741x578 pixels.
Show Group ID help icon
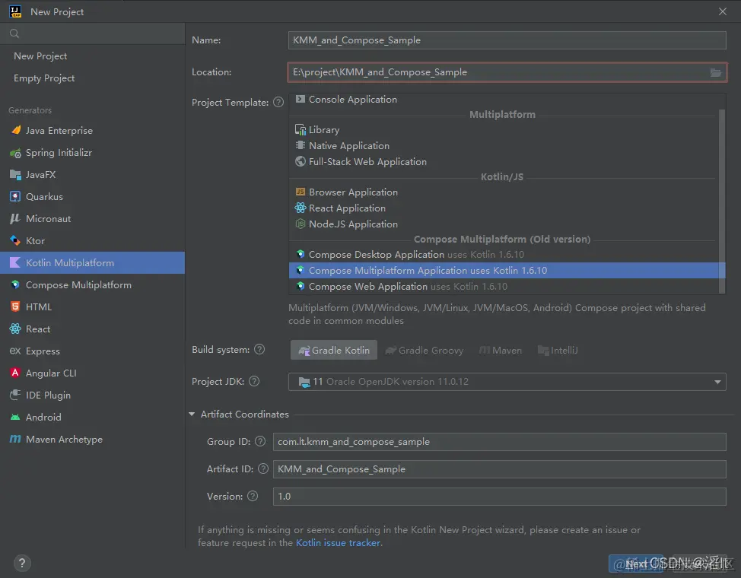point(260,441)
